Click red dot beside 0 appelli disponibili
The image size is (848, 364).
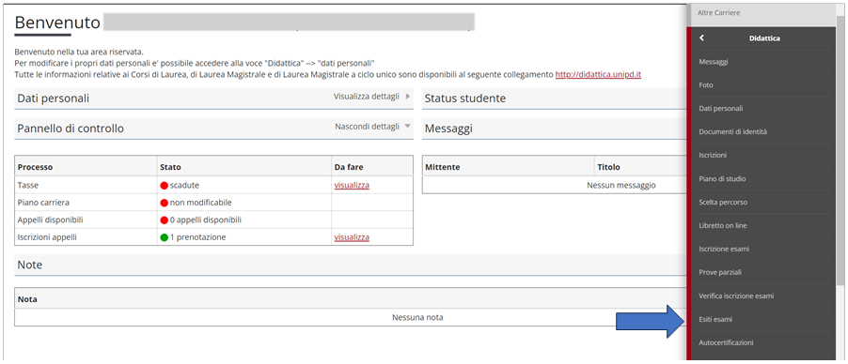click(165, 220)
